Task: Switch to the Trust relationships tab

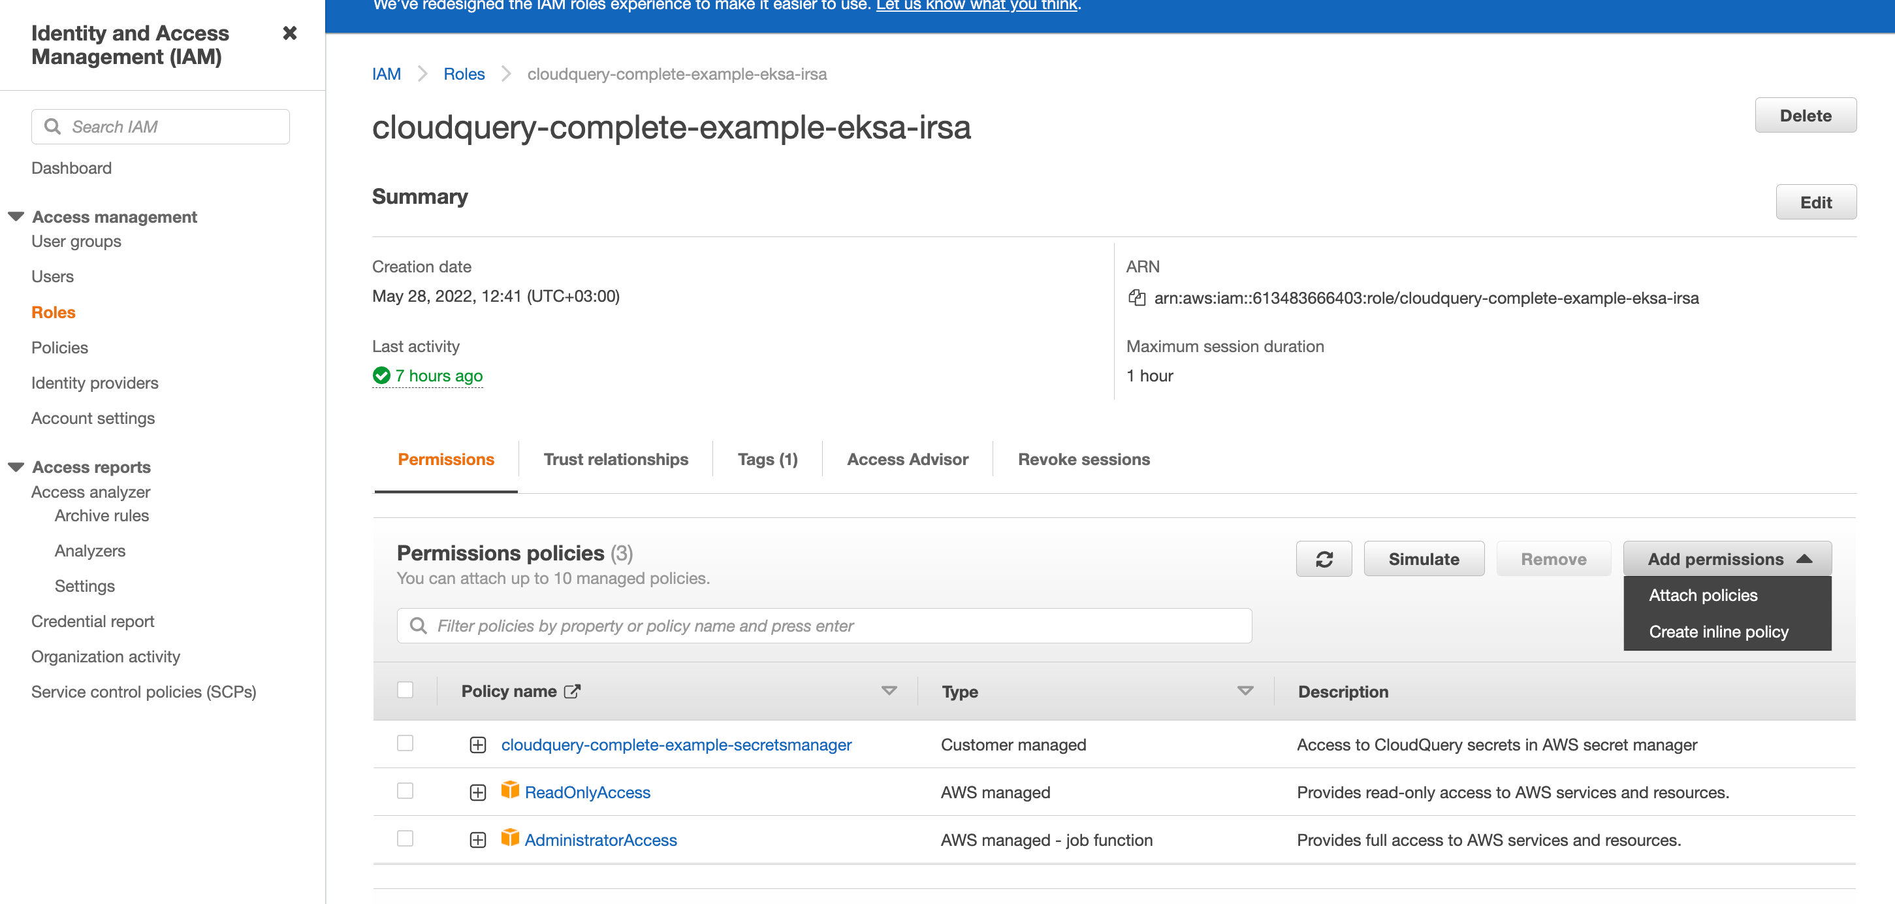Action: [616, 460]
